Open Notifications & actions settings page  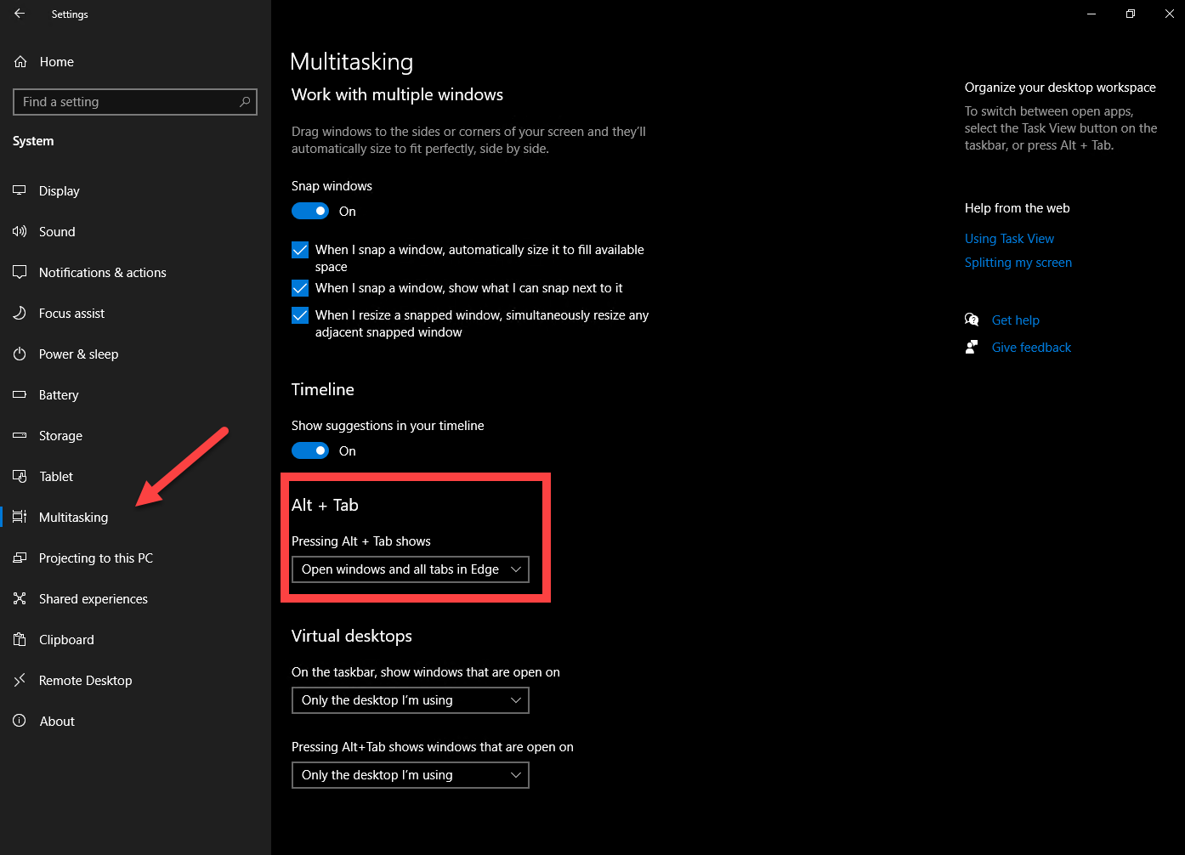coord(102,273)
